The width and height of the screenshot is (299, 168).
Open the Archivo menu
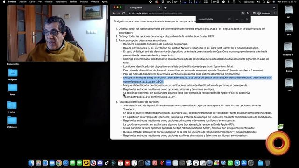[x=23, y=2]
